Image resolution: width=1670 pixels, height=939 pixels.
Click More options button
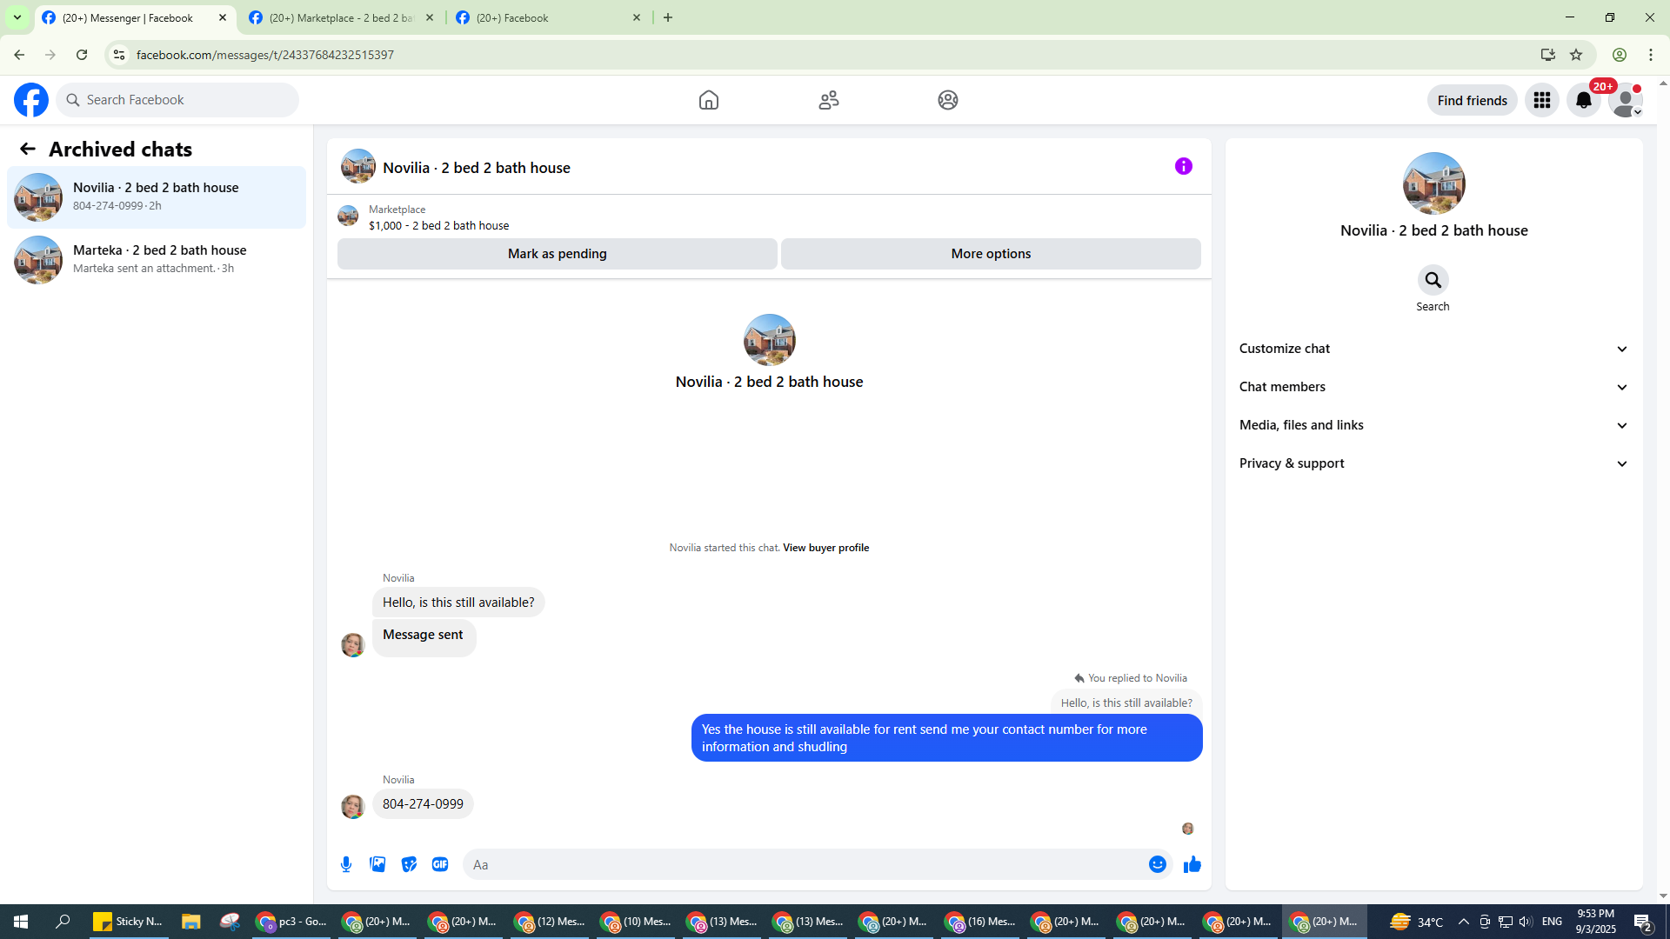pos(991,254)
